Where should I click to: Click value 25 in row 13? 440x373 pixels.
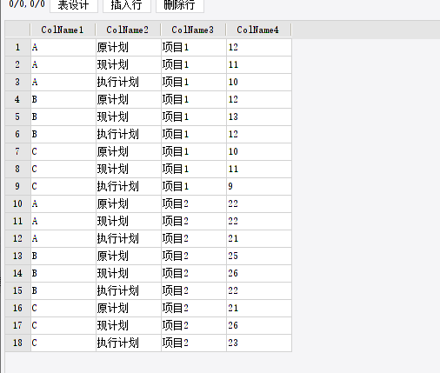coord(259,256)
